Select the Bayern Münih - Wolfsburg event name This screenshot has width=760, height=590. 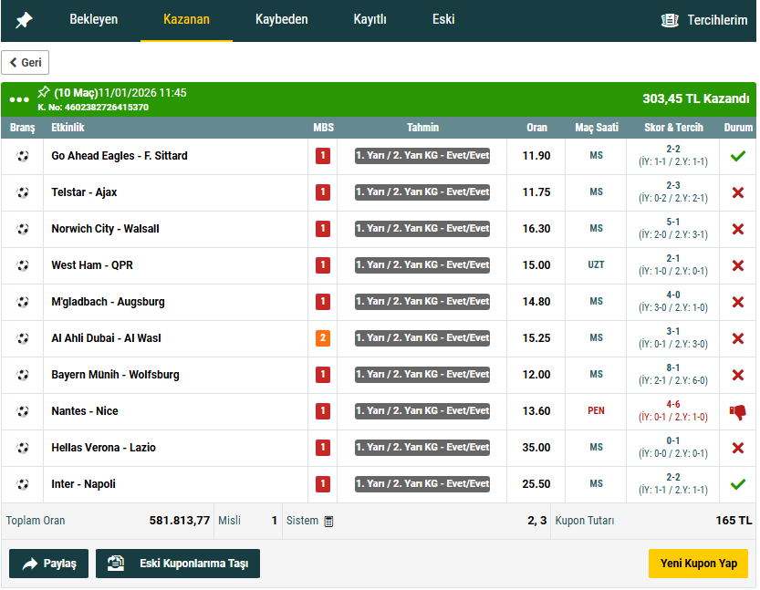pos(115,375)
